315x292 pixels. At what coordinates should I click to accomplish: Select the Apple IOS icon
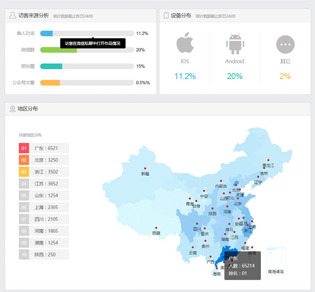(185, 42)
